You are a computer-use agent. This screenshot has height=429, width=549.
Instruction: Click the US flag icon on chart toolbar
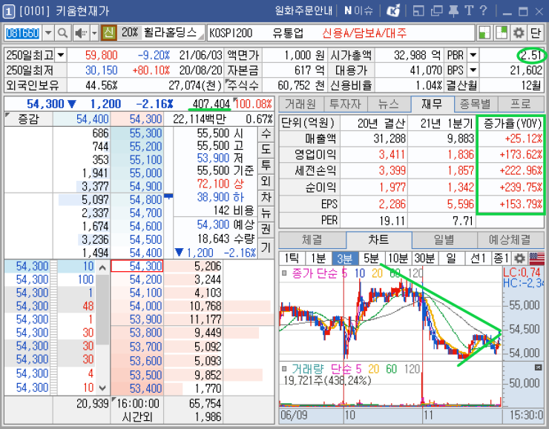pyautogui.click(x=536, y=259)
